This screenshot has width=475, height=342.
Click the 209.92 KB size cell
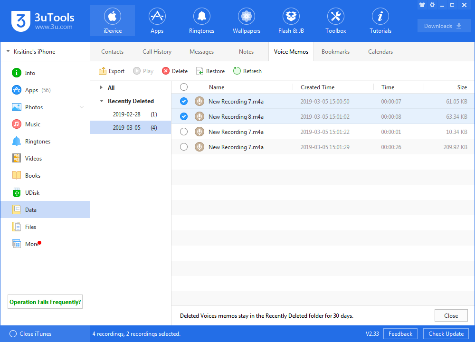456,147
